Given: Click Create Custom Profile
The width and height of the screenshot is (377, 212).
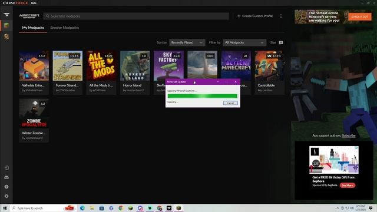Looking at the screenshot, I should 255,16.
